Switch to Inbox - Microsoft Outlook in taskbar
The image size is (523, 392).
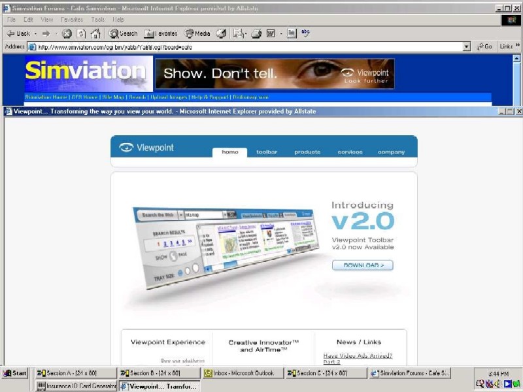tap(243, 373)
